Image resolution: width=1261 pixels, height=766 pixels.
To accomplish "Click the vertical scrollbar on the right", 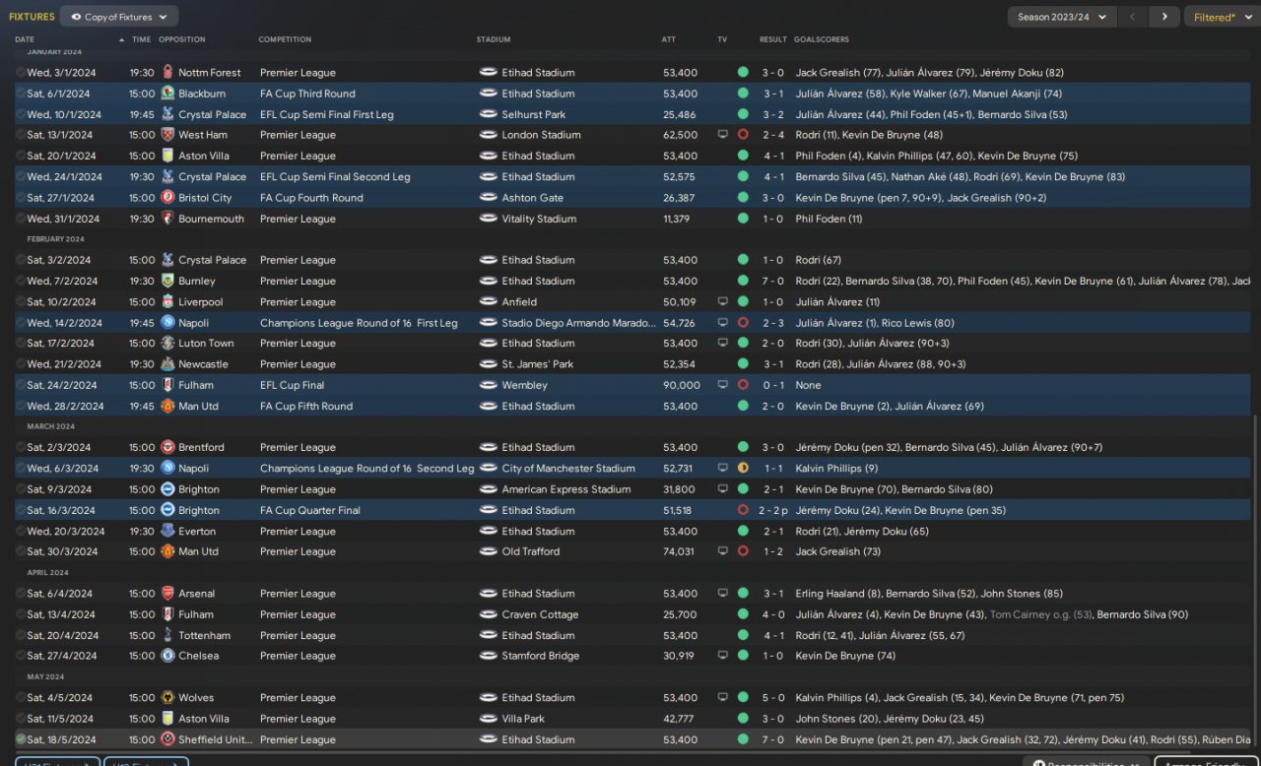I will (1255, 581).
